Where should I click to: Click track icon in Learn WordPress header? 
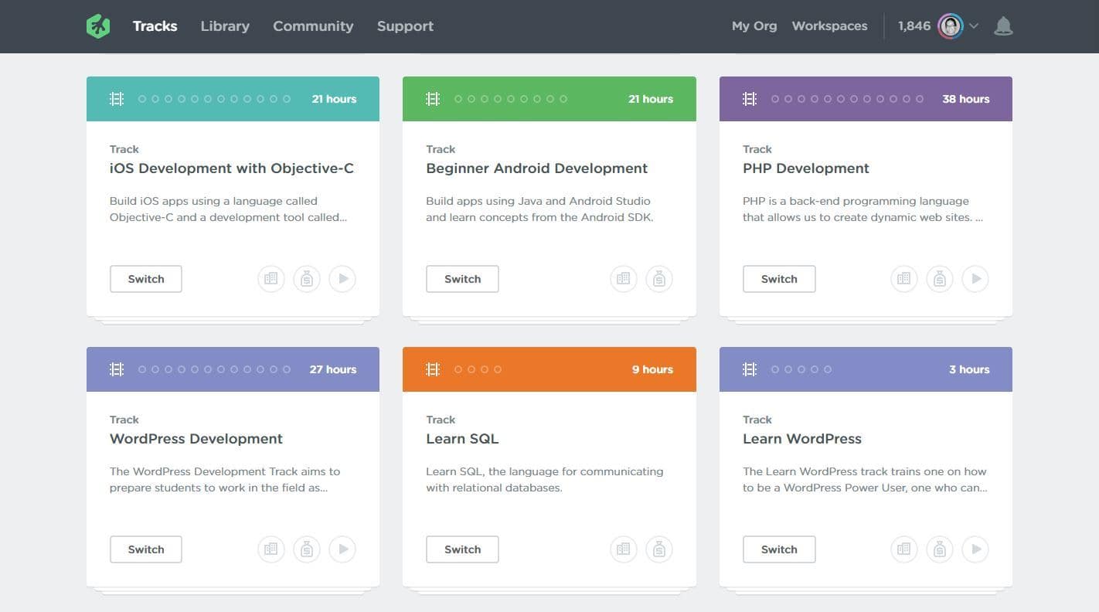click(x=750, y=369)
